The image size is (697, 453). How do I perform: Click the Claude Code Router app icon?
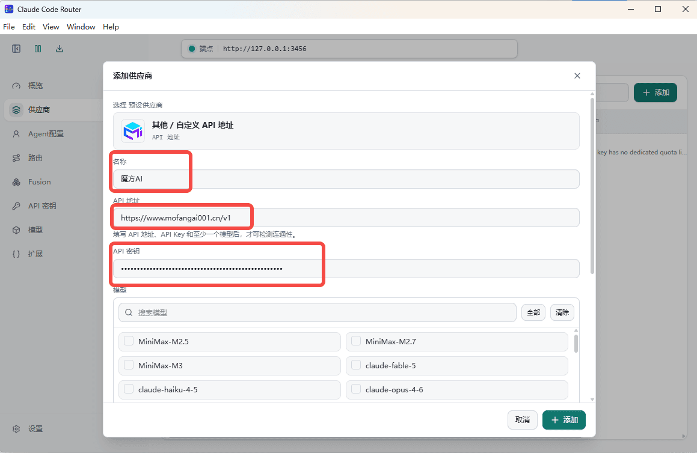click(x=9, y=9)
